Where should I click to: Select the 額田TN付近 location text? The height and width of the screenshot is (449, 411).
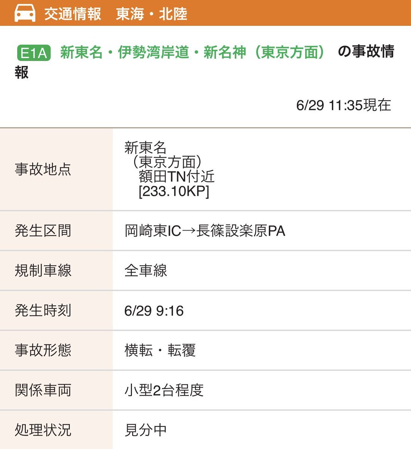(177, 176)
